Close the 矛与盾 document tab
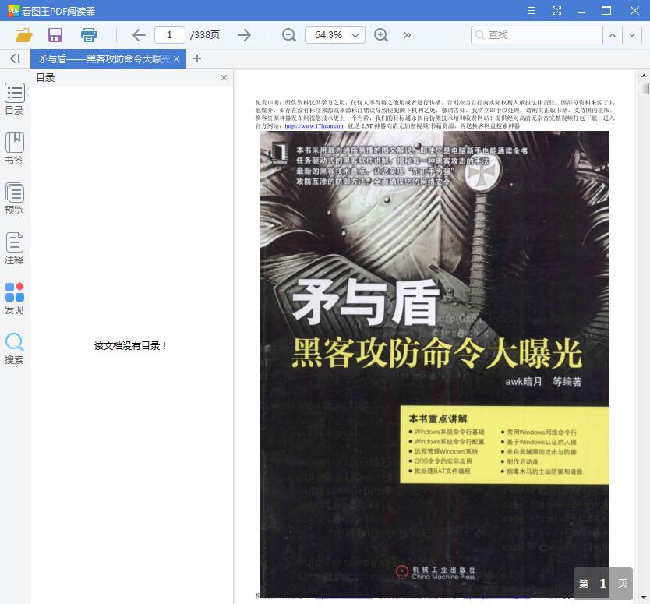This screenshot has width=650, height=604. point(177,59)
